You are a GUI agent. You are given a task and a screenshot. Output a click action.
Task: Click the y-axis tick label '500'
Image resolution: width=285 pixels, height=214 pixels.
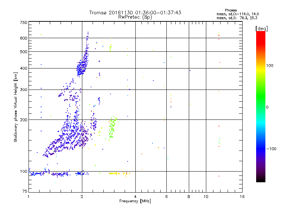tap(24, 52)
